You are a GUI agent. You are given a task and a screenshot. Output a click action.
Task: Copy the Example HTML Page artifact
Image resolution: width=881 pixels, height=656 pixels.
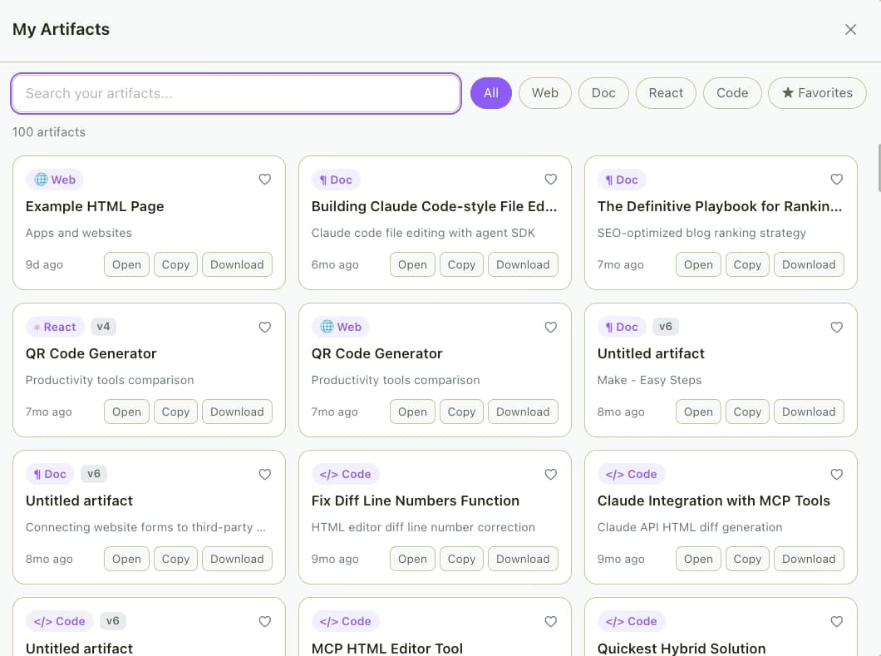176,264
